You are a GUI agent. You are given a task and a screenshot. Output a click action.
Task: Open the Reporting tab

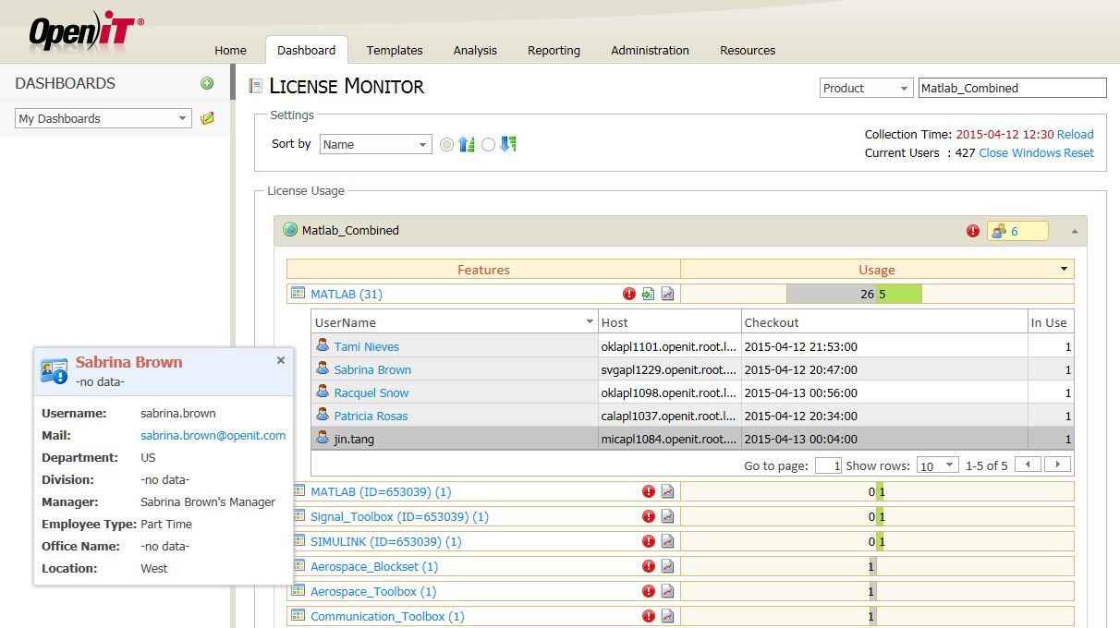tap(554, 50)
